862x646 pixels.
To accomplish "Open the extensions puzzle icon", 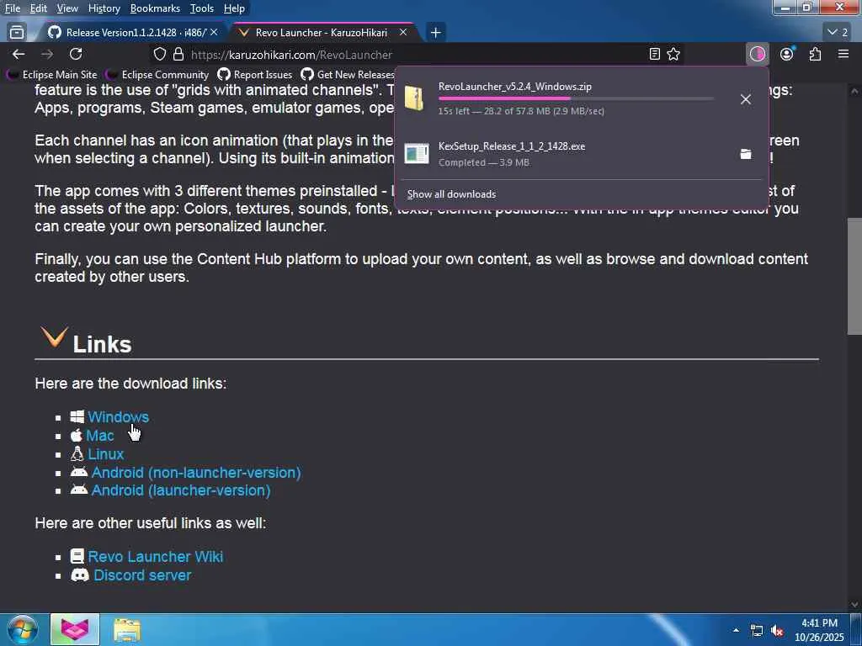I will [815, 54].
